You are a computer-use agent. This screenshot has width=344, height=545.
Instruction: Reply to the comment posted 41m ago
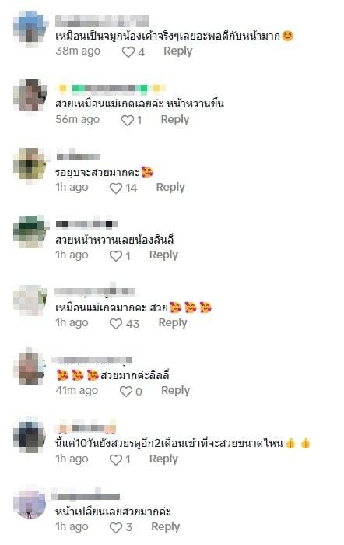click(175, 390)
